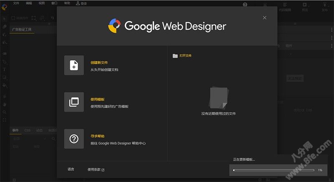
Task: Select the Selection arrow tool in left toolbar
Action: pyautogui.click(x=5, y=19)
